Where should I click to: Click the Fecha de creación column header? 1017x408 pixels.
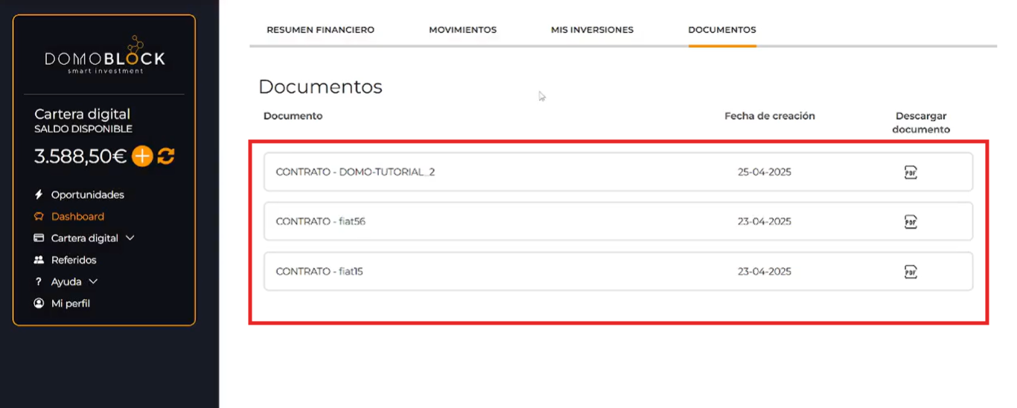(770, 116)
